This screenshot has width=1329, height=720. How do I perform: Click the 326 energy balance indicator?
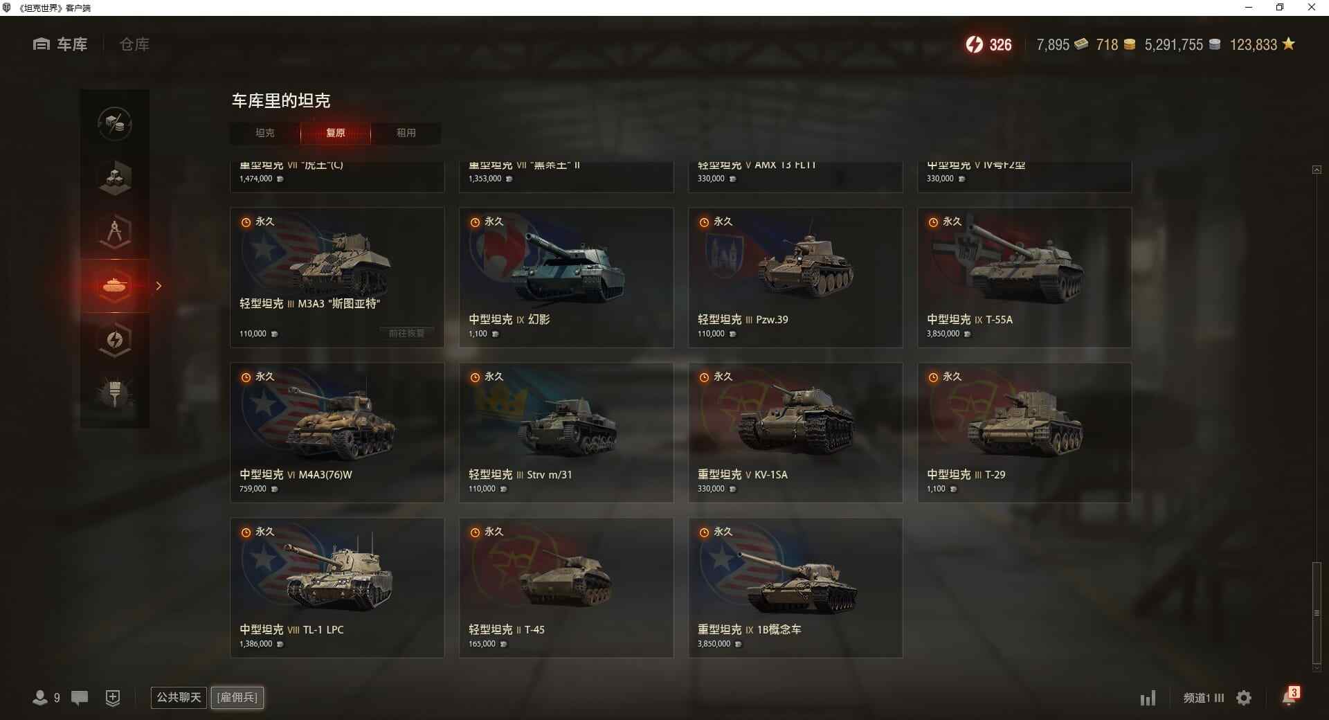988,45
